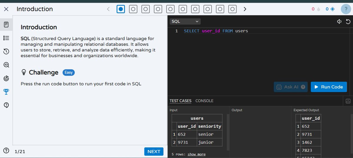The height and width of the screenshot is (158, 353).
Task: Click the 'seniority' column header
Action: click(210, 126)
